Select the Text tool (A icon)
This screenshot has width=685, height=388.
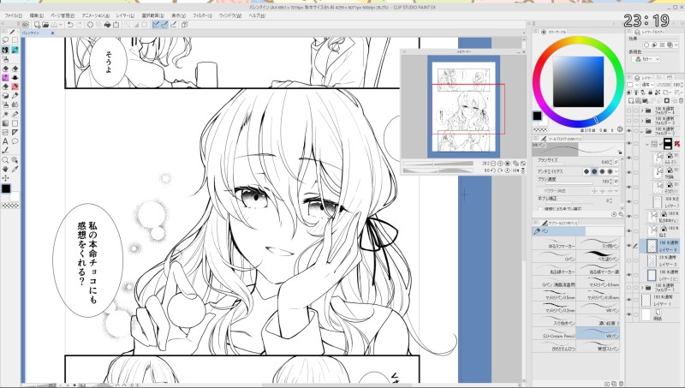(x=5, y=141)
